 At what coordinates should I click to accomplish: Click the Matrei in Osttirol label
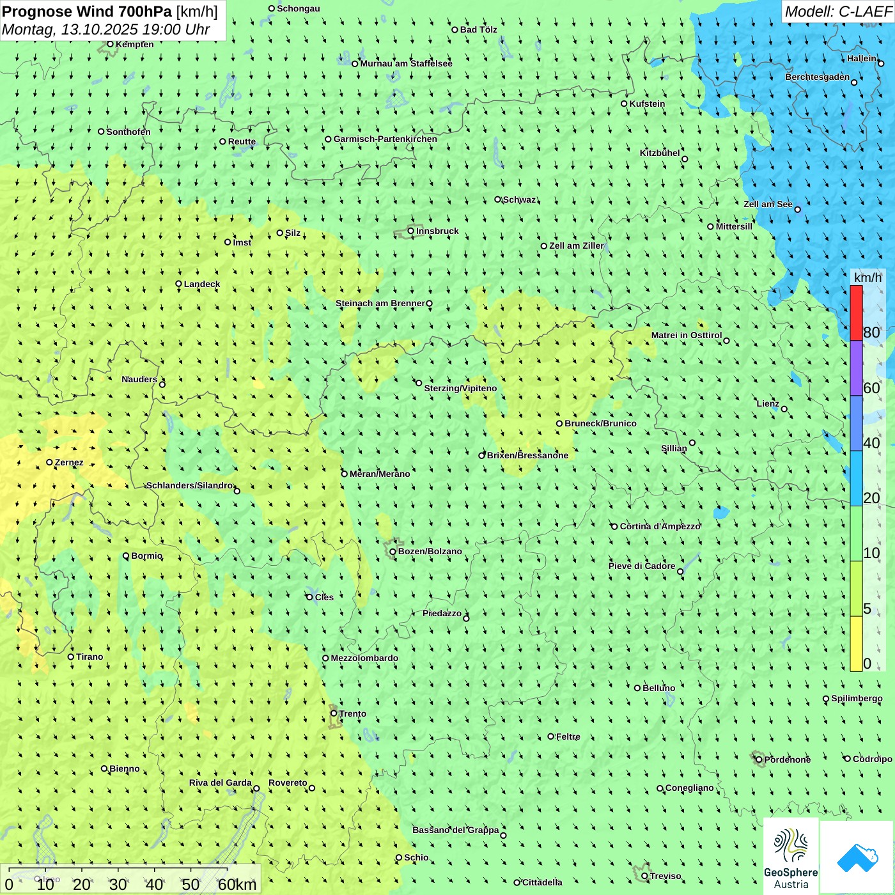pos(687,335)
